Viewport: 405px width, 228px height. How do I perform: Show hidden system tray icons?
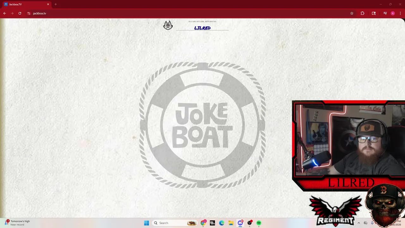coord(358,223)
